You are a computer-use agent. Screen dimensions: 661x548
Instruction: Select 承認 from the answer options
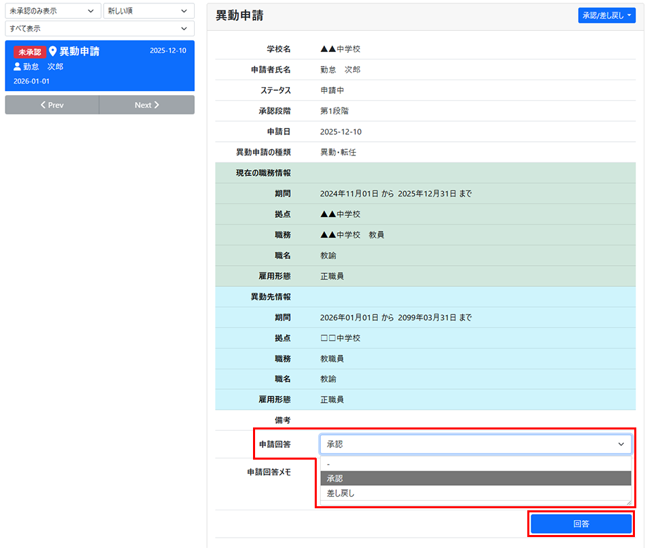tap(475, 478)
